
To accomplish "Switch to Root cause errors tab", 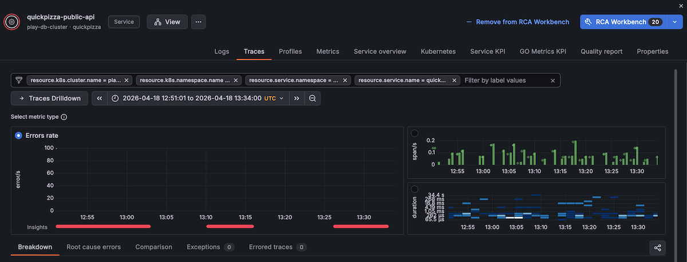I will point(93,247).
